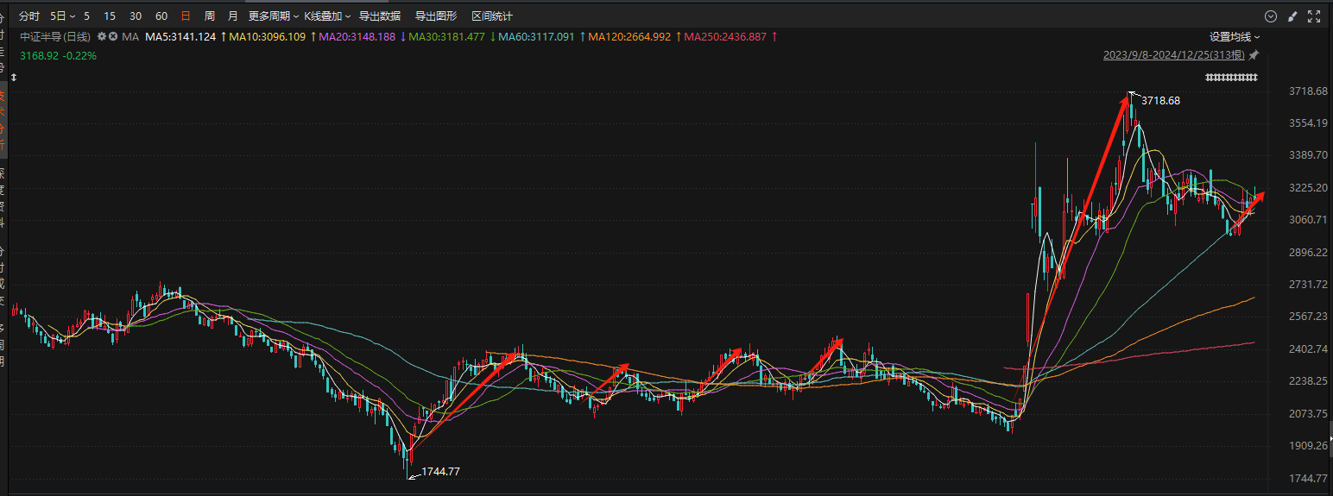
Task: Open MA indicator settings gear
Action: (102, 37)
